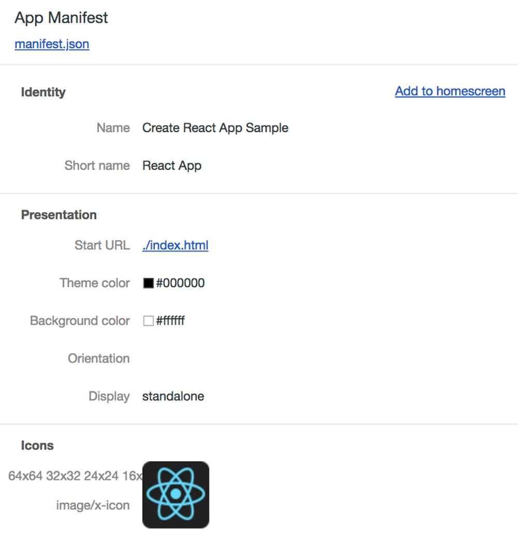Click the Short name label
Image resolution: width=518 pixels, height=541 pixels.
click(x=97, y=165)
